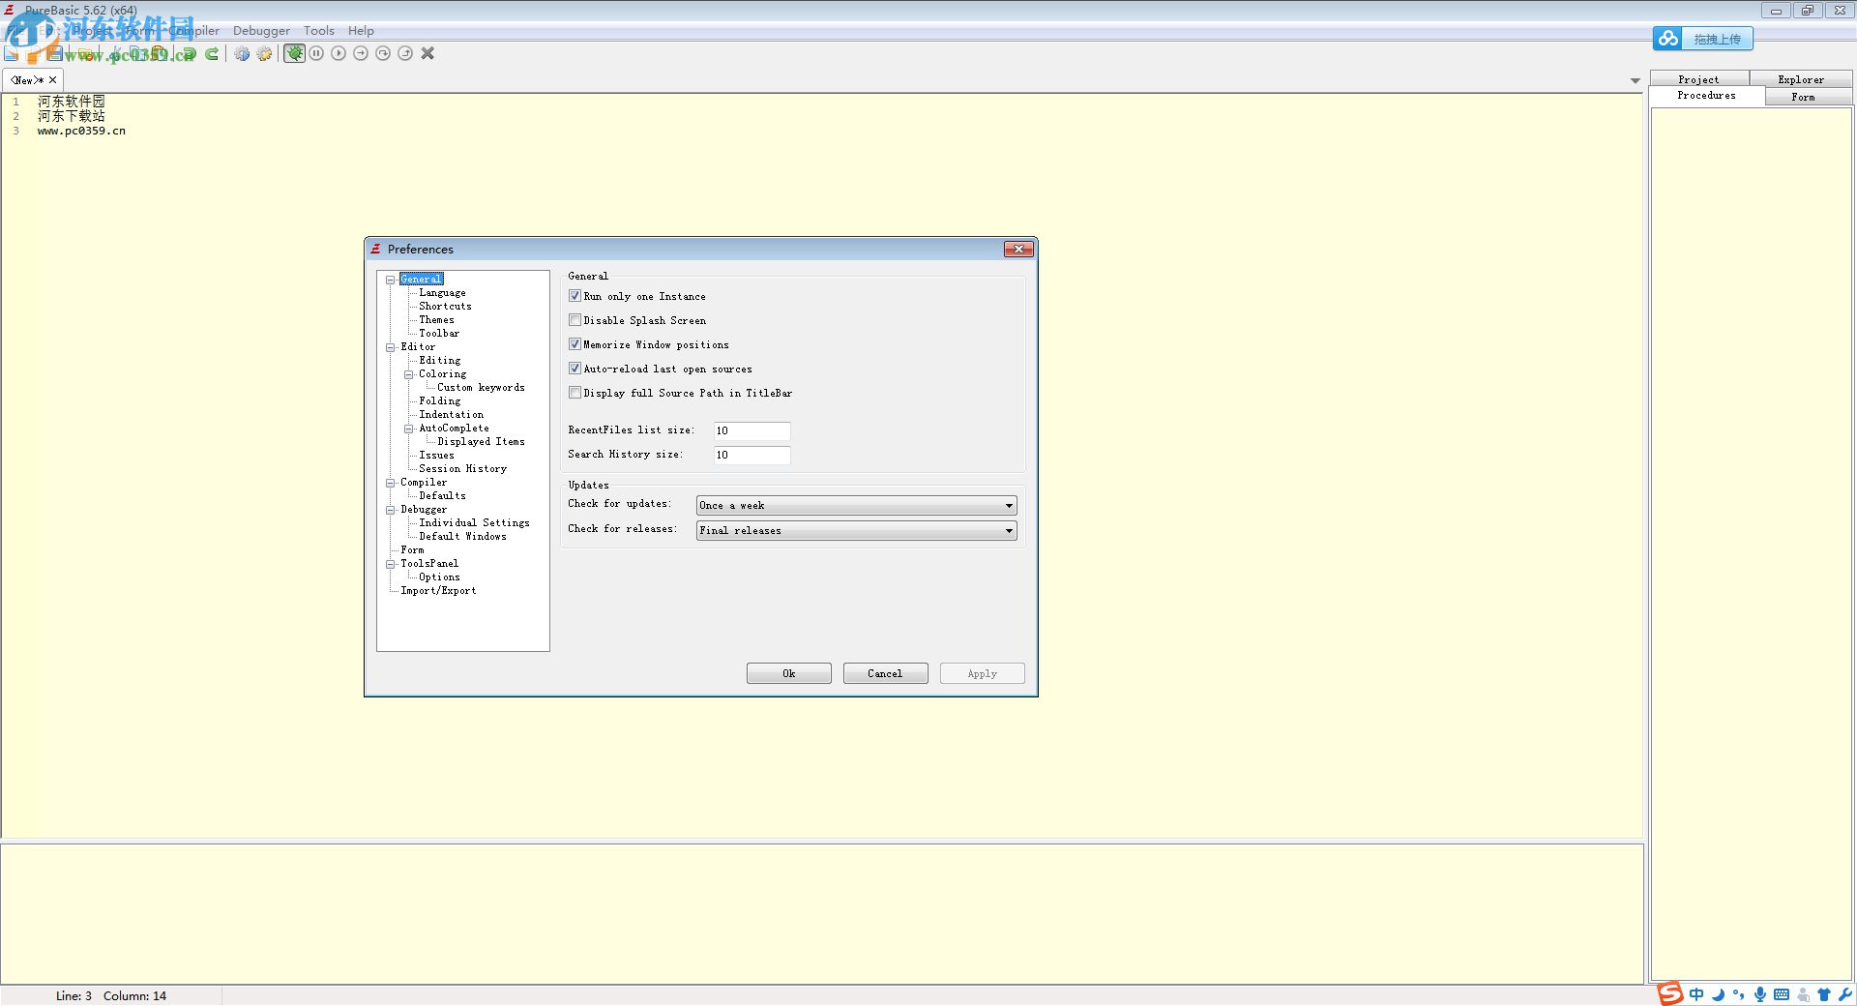This screenshot has width=1857, height=1006.
Task: Click Ok in the Preferences dialog
Action: point(789,674)
